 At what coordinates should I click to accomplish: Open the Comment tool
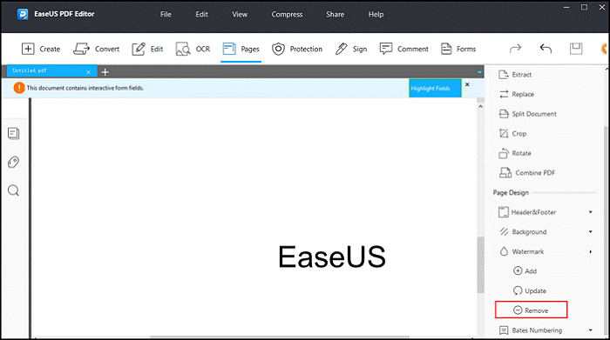[403, 49]
